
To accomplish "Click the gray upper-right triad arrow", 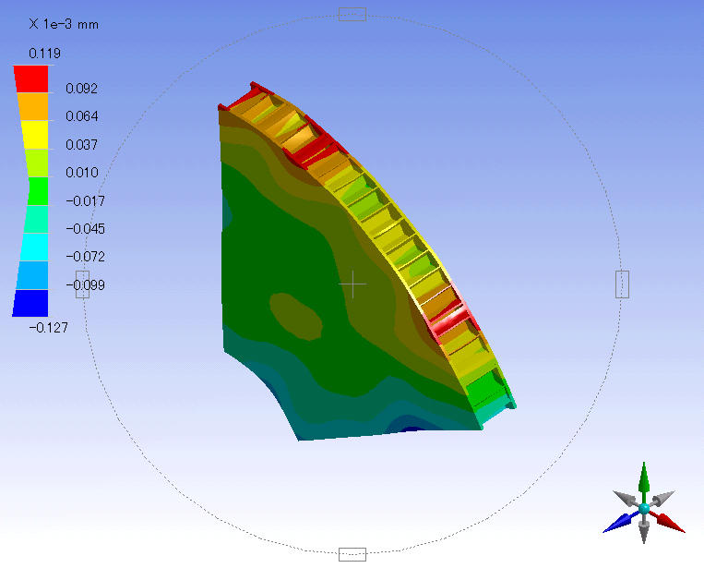I will pos(662,499).
